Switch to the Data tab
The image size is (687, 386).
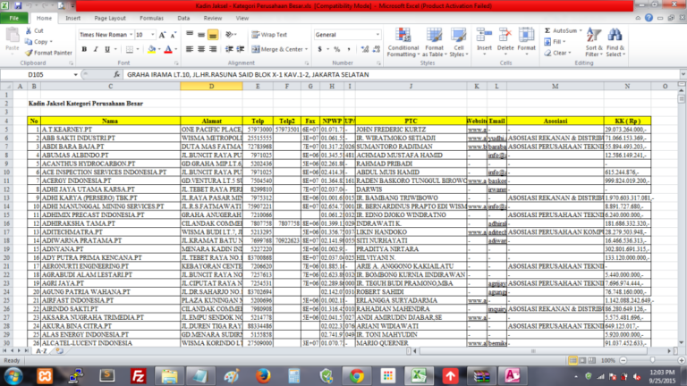click(183, 18)
